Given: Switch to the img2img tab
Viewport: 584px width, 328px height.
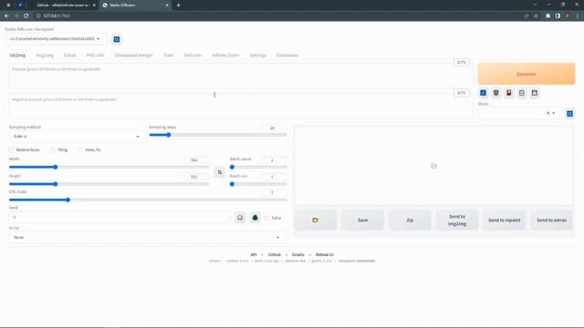Looking at the screenshot, I should point(45,55).
